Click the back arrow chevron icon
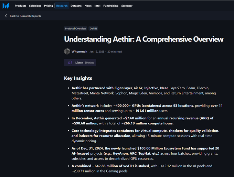 pos(6,16)
